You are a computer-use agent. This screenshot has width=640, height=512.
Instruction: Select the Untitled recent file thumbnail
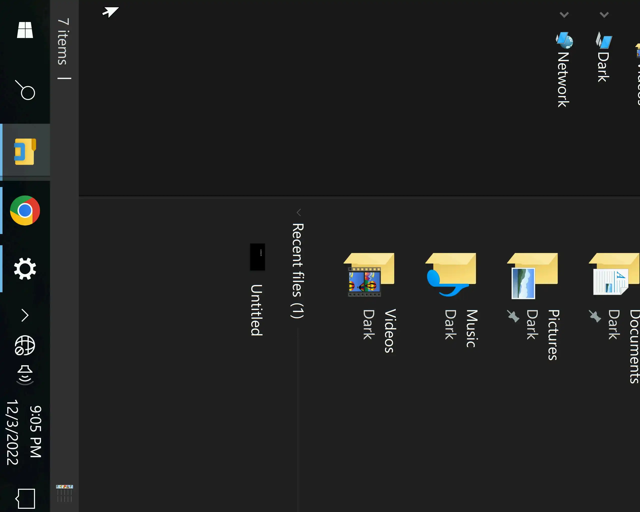click(x=257, y=257)
